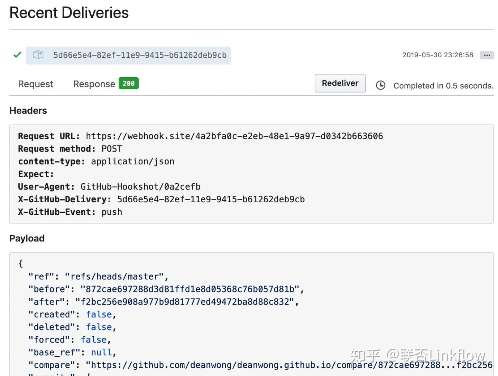498x376 pixels.
Task: Click the compare URL in the payload
Action: point(289,365)
